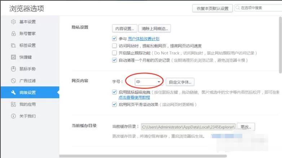This screenshot has height=158, width=282.
Task: Toggle 参与用户体验改善计划 checkbox
Action: (x=114, y=39)
